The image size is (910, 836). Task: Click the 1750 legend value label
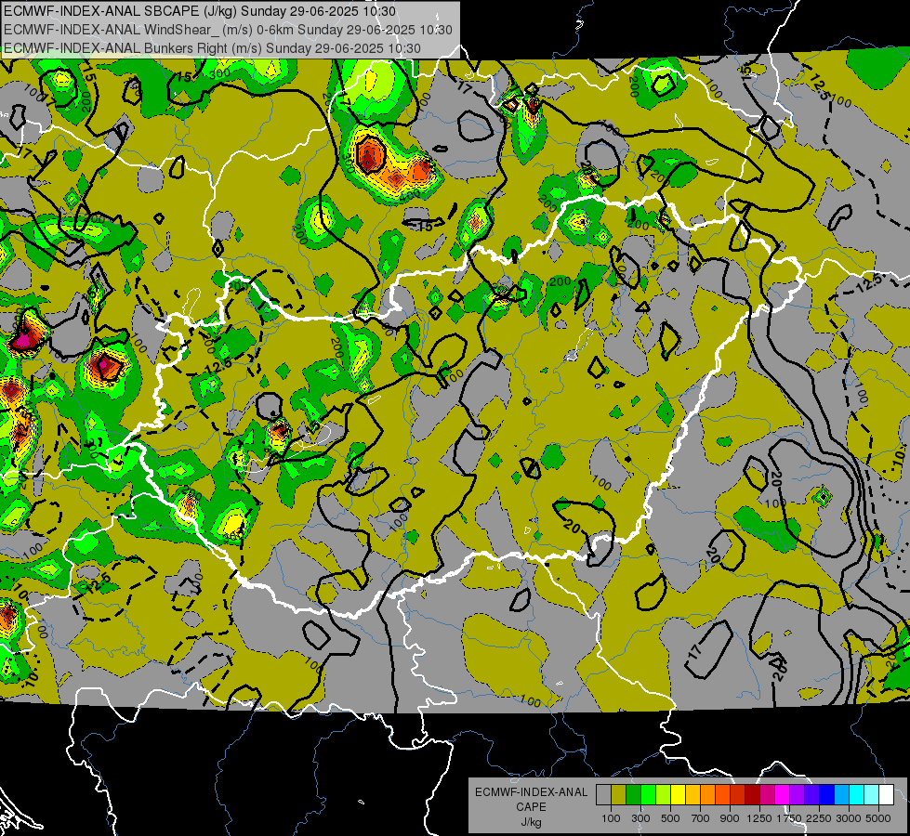(789, 818)
